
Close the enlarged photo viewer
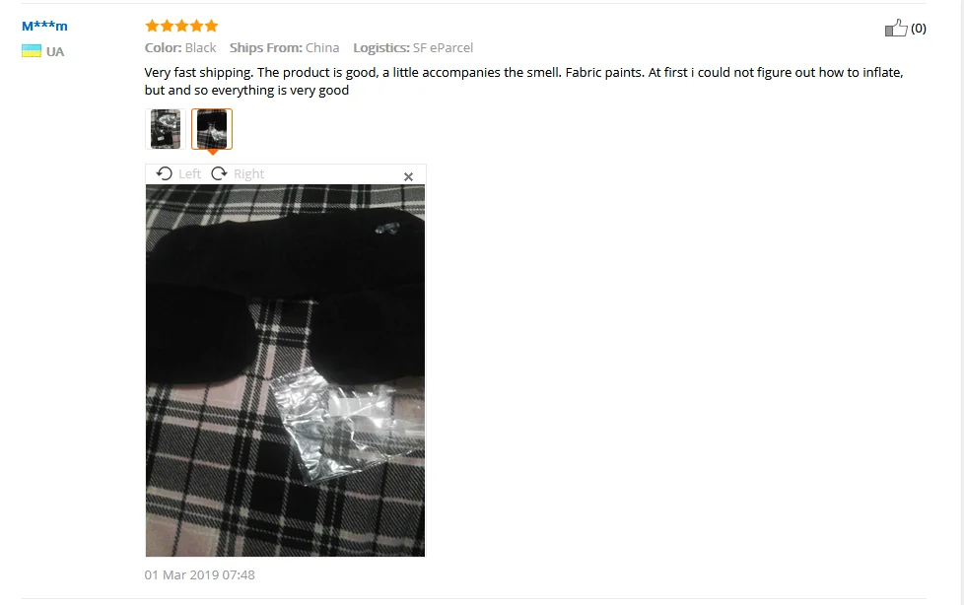point(408,176)
